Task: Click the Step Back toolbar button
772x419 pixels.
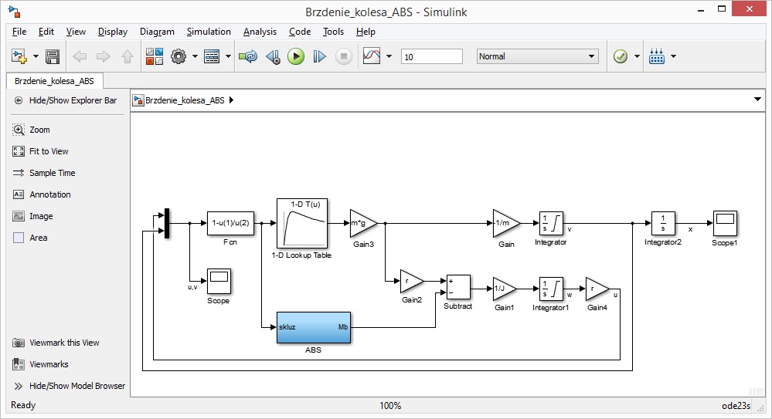Action: (x=274, y=56)
